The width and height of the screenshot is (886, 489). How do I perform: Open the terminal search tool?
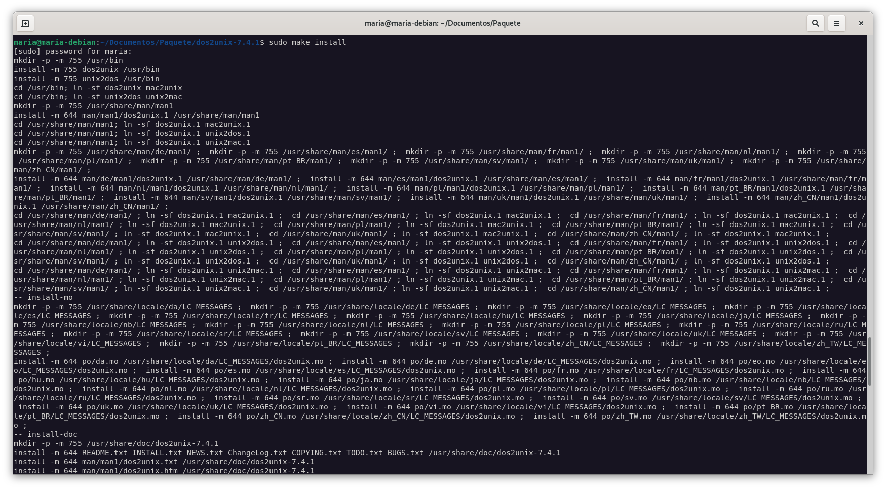[x=816, y=23]
